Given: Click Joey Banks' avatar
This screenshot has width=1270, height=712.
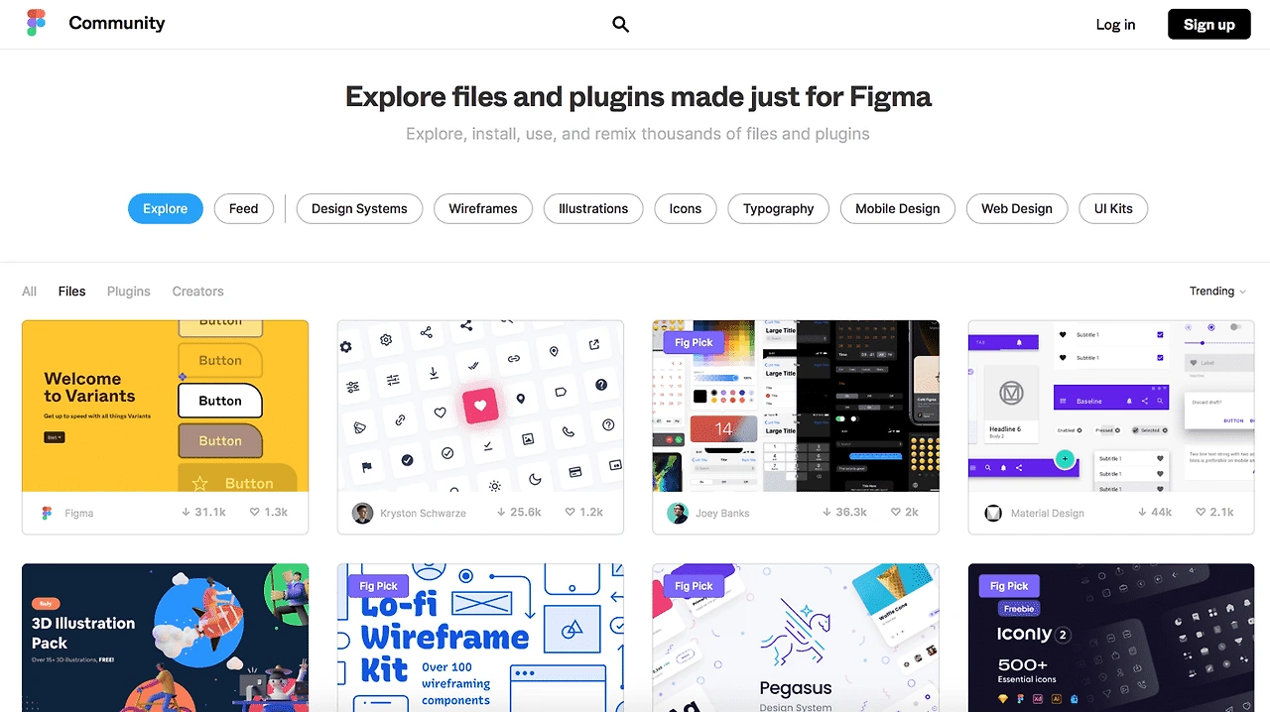Looking at the screenshot, I should point(678,513).
